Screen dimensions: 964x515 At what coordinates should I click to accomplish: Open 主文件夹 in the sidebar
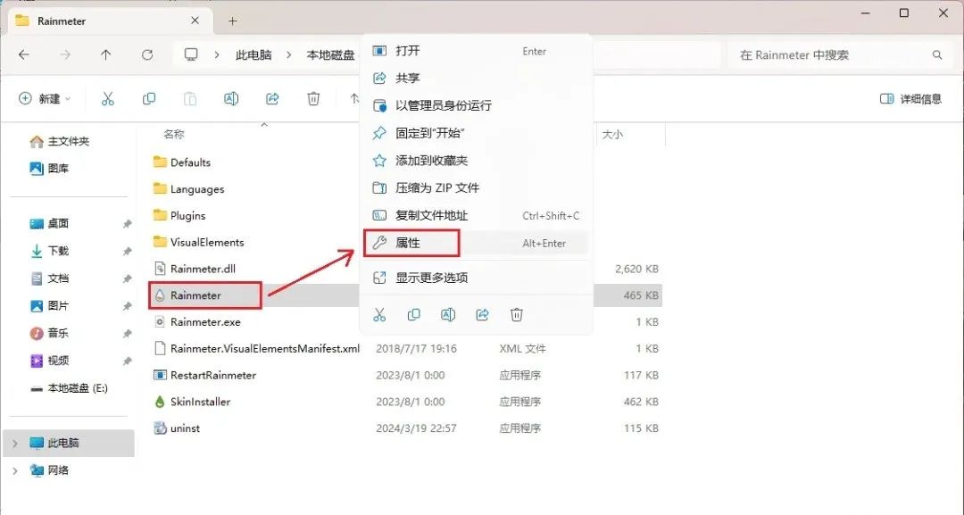(x=60, y=141)
